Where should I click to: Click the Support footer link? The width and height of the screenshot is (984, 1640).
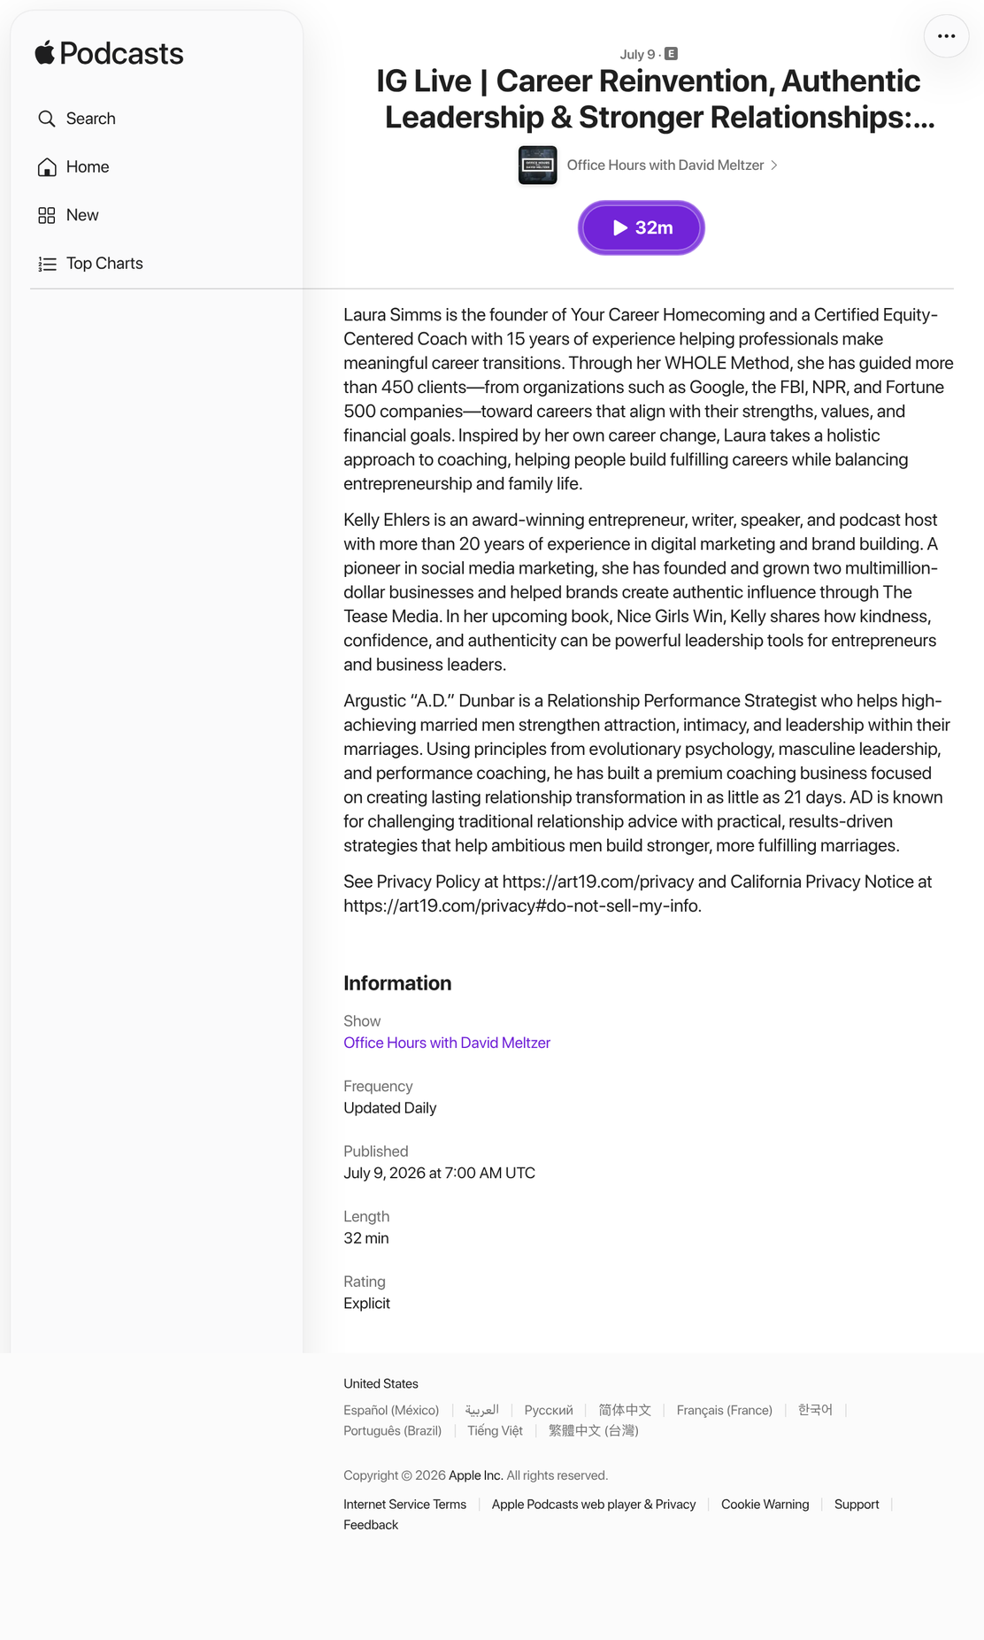[x=857, y=1504]
